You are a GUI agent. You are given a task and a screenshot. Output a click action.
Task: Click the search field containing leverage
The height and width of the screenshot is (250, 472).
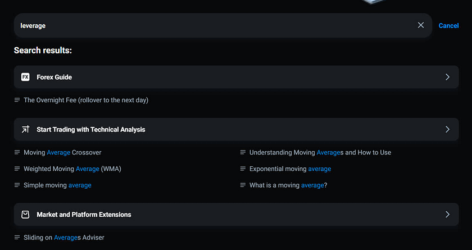[214, 25]
